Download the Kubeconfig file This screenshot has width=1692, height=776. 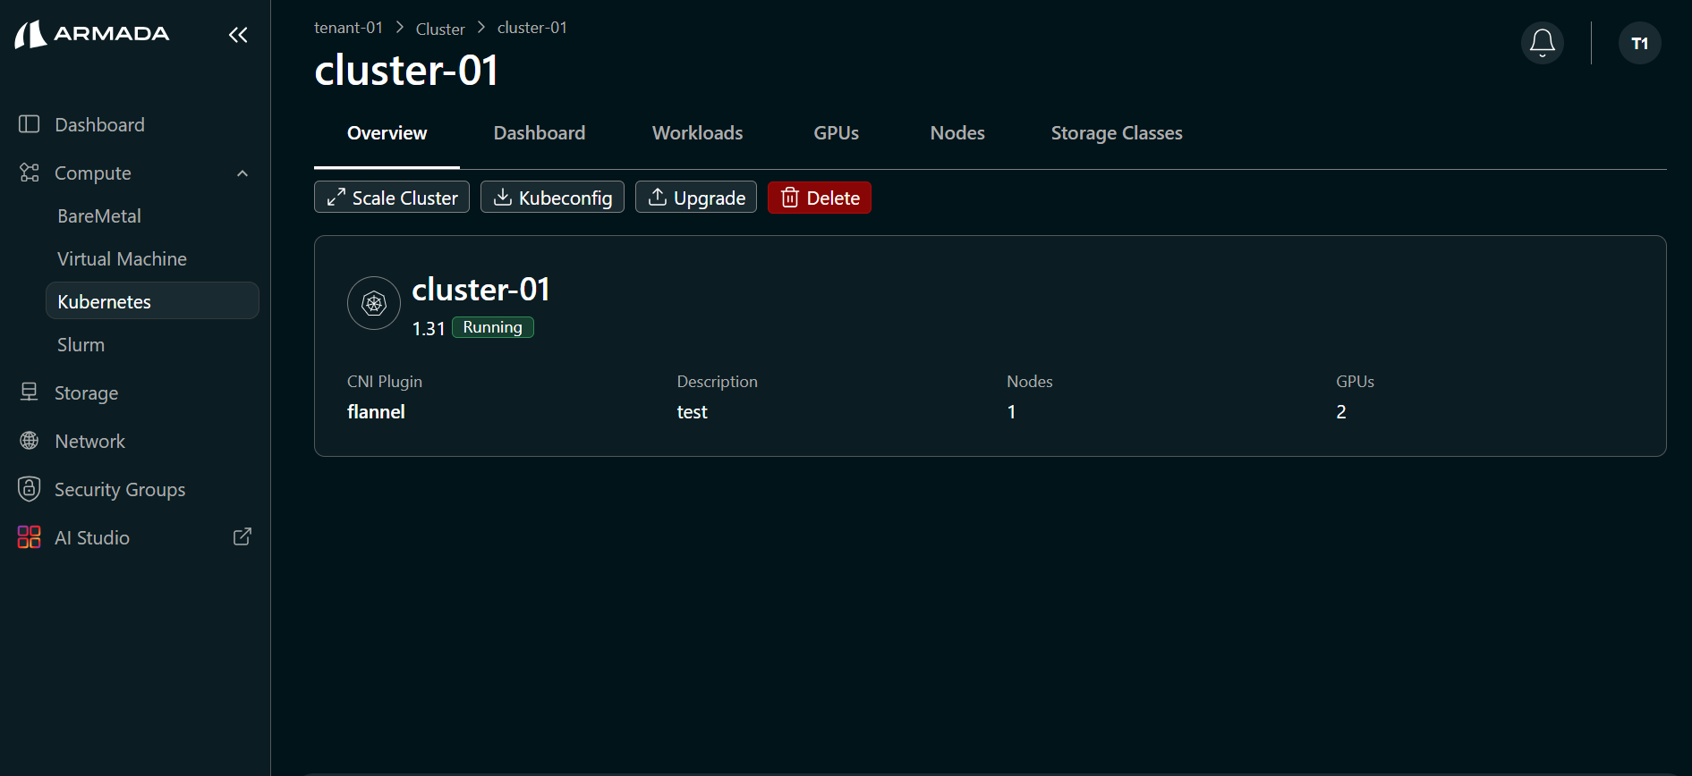point(552,198)
